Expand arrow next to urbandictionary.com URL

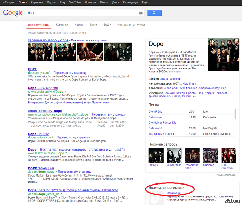point(90,114)
